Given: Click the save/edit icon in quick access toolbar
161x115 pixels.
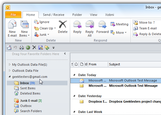Looking at the screenshot, I should coord(41,48).
